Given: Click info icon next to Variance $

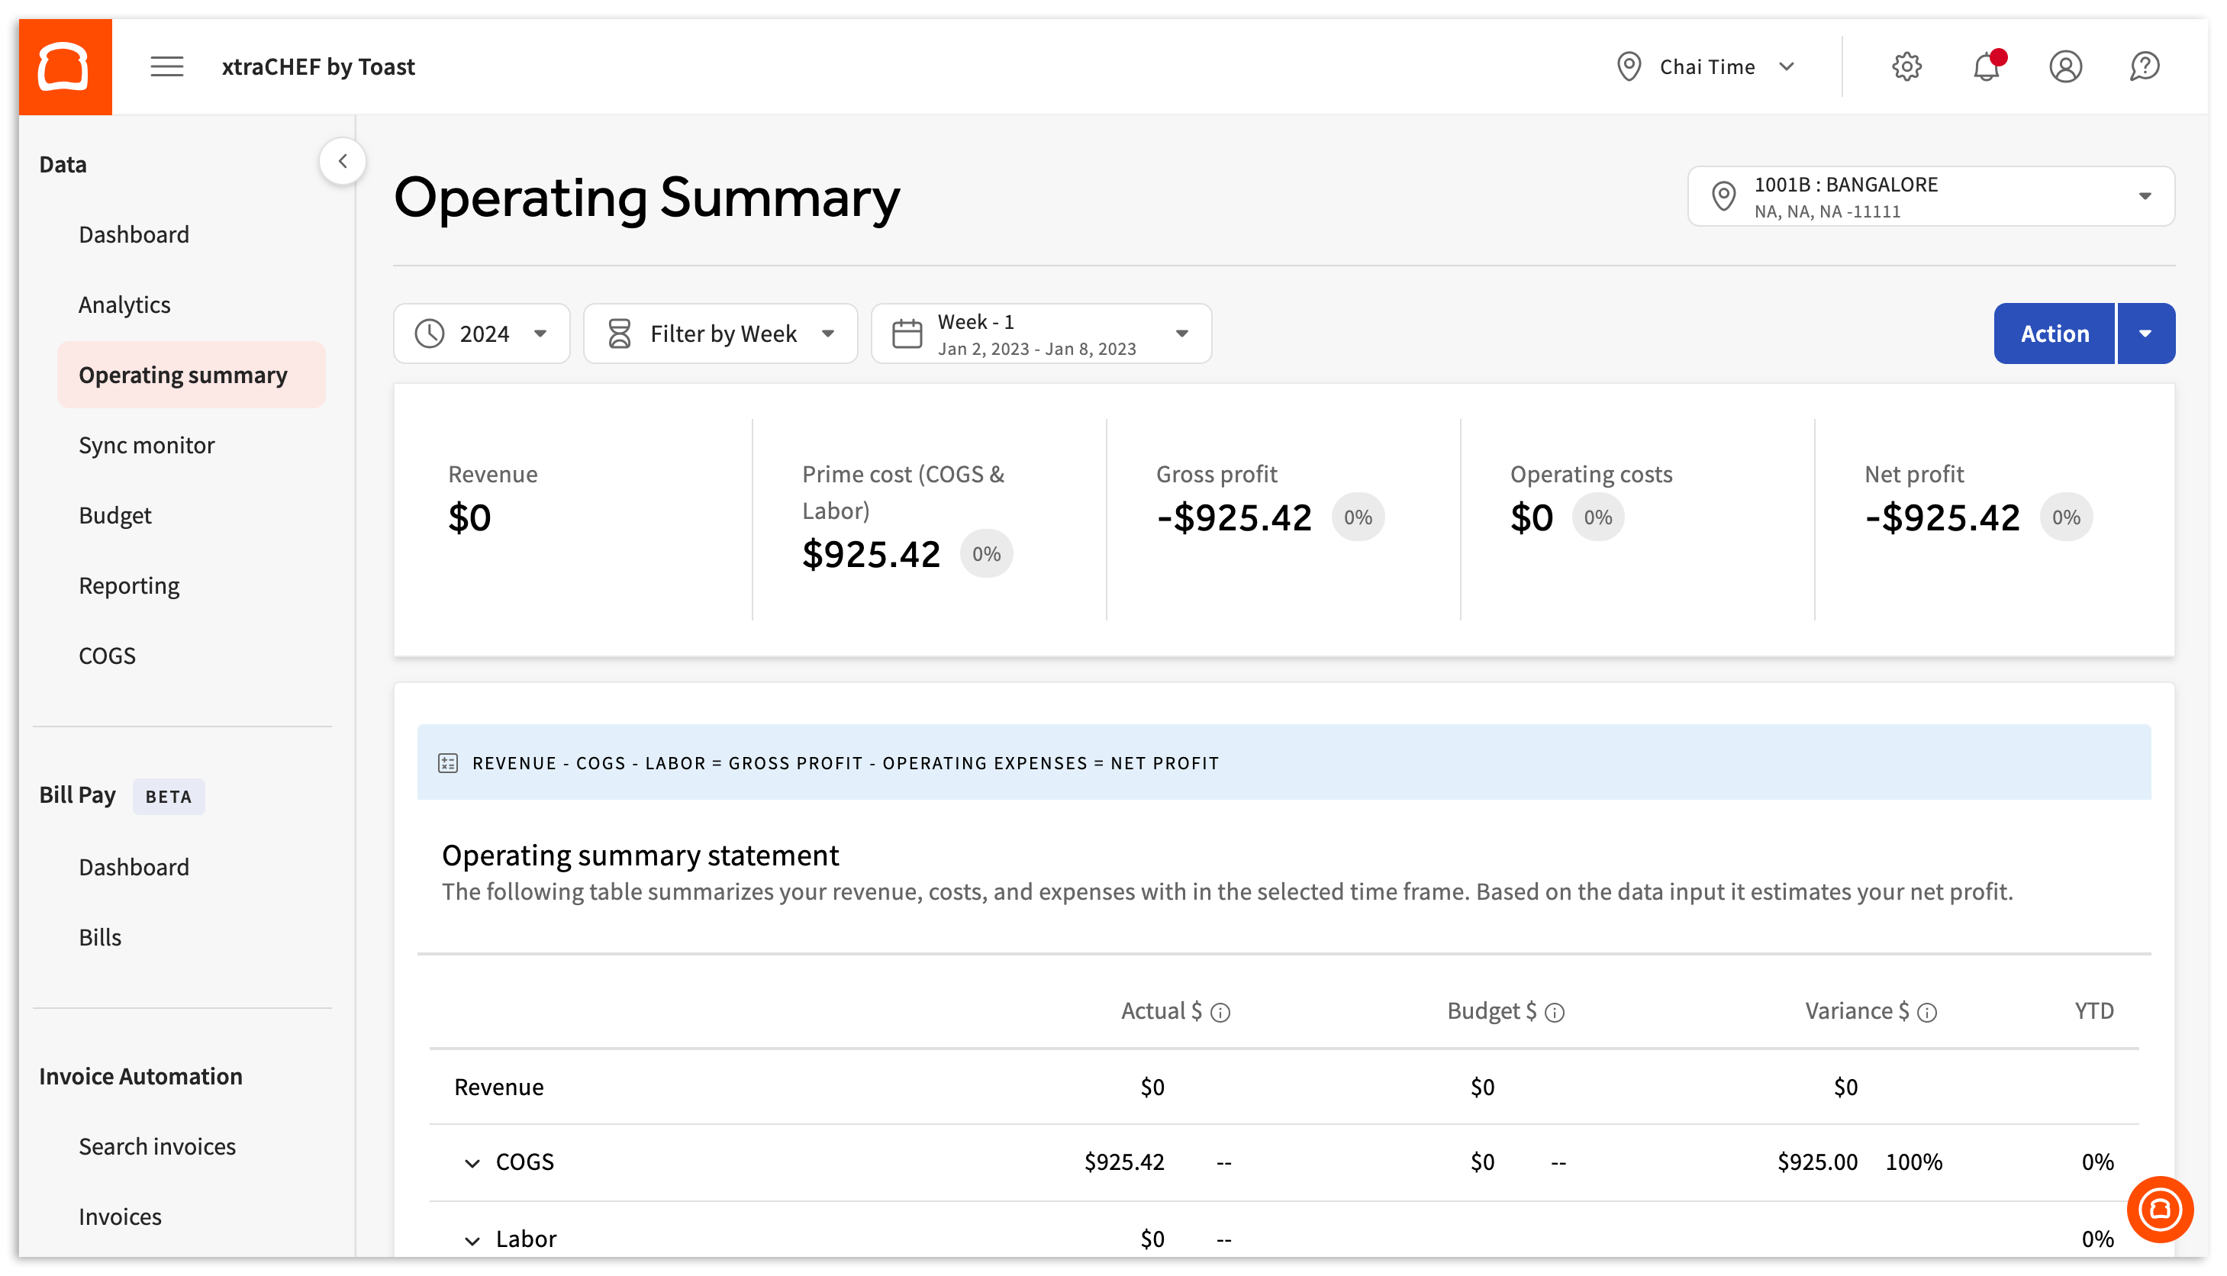Looking at the screenshot, I should pyautogui.click(x=1926, y=1013).
